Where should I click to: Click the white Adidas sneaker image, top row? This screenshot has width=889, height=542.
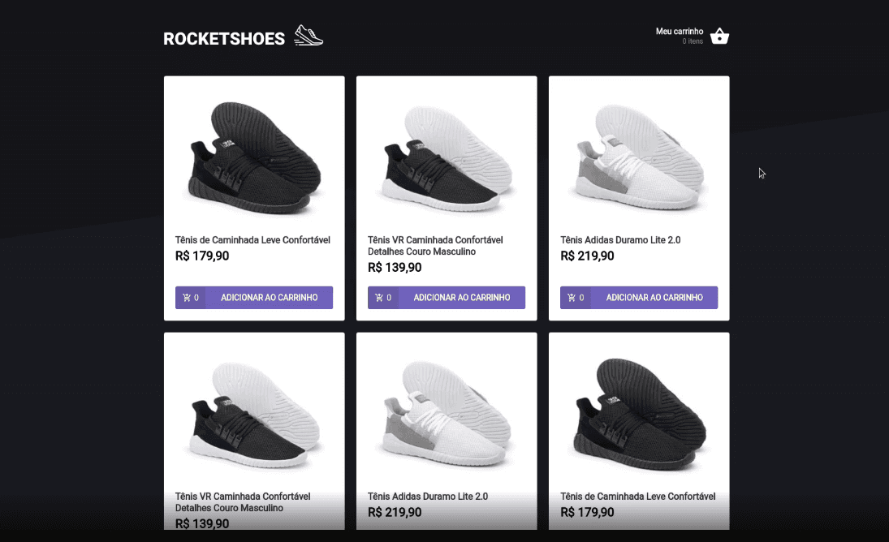(x=639, y=155)
